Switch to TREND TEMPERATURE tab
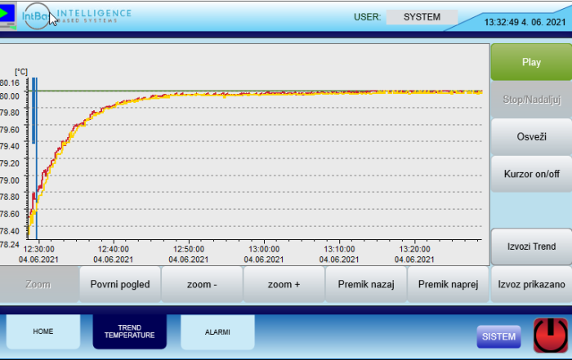Image resolution: width=572 pixels, height=360 pixels. pyautogui.click(x=129, y=331)
